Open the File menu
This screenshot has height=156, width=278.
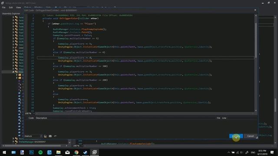(x=3, y=8)
